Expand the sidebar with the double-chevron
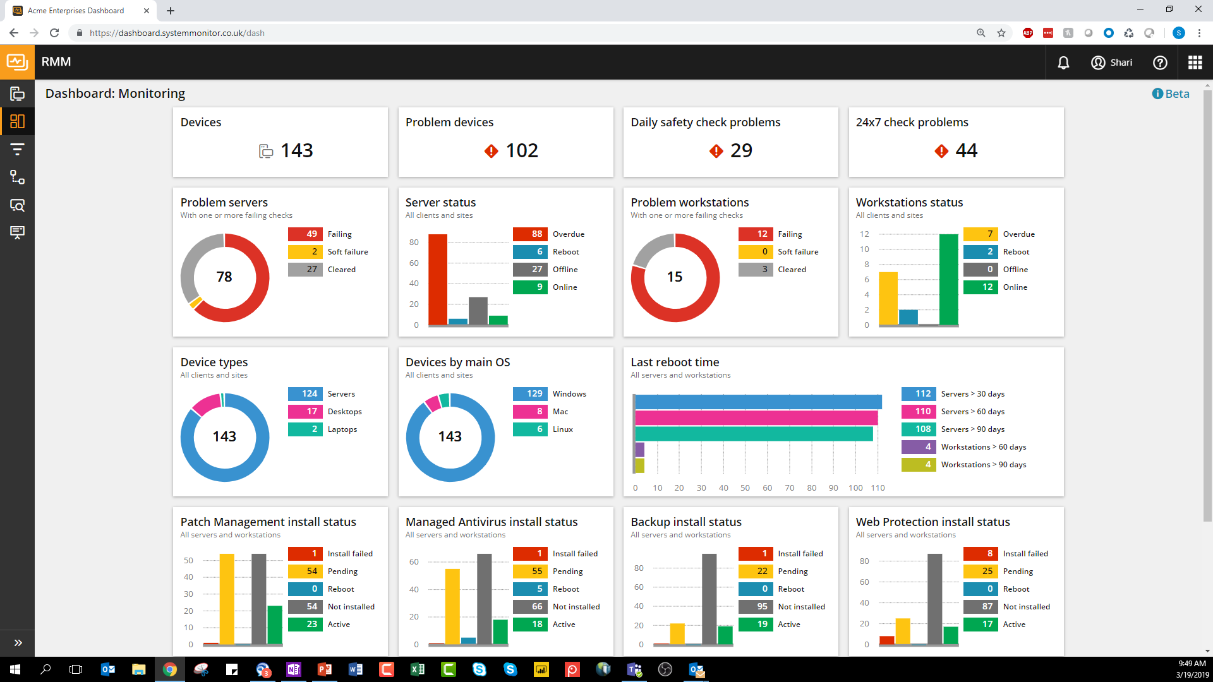This screenshot has width=1213, height=682. 17,642
